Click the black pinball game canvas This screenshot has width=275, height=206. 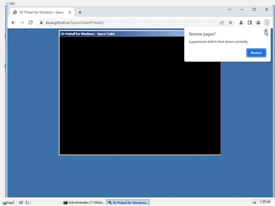[140, 95]
